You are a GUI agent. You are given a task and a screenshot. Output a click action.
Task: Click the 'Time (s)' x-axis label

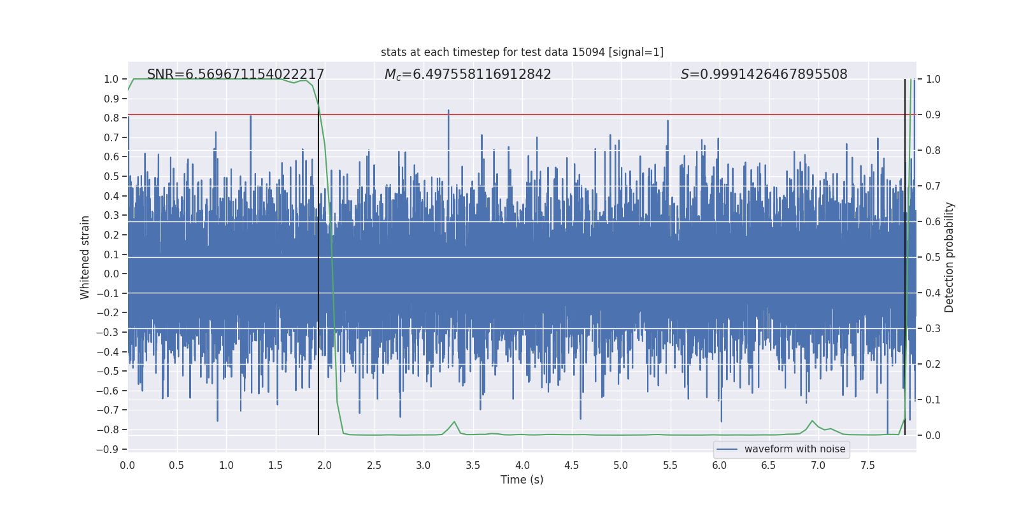click(x=522, y=480)
